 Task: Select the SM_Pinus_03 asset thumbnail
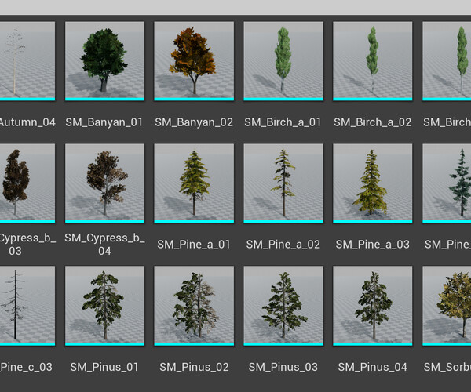tap(283, 306)
